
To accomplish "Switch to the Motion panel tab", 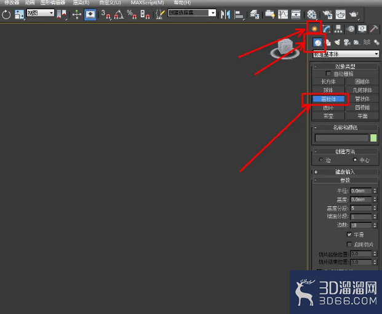I will point(351,29).
